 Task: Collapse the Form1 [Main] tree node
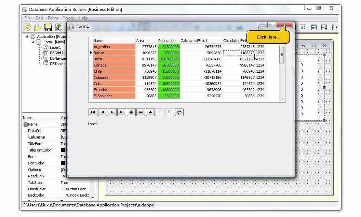pyautogui.click(x=33, y=42)
